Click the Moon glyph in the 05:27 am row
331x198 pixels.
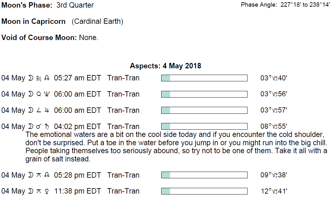(x=31, y=78)
